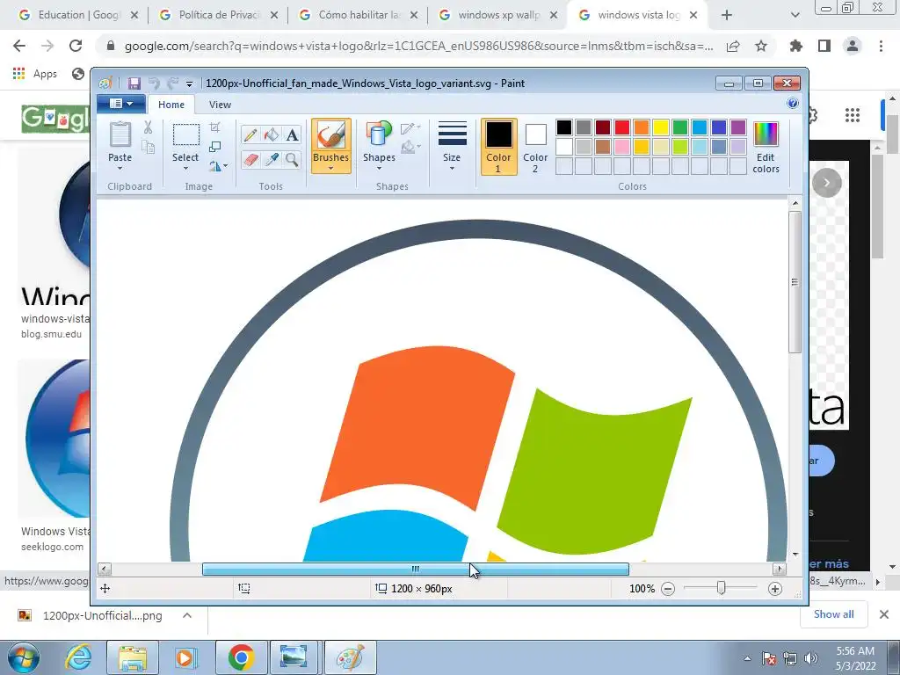Click the Resize icon in Image group
This screenshot has height=675, width=900.
tap(214, 147)
